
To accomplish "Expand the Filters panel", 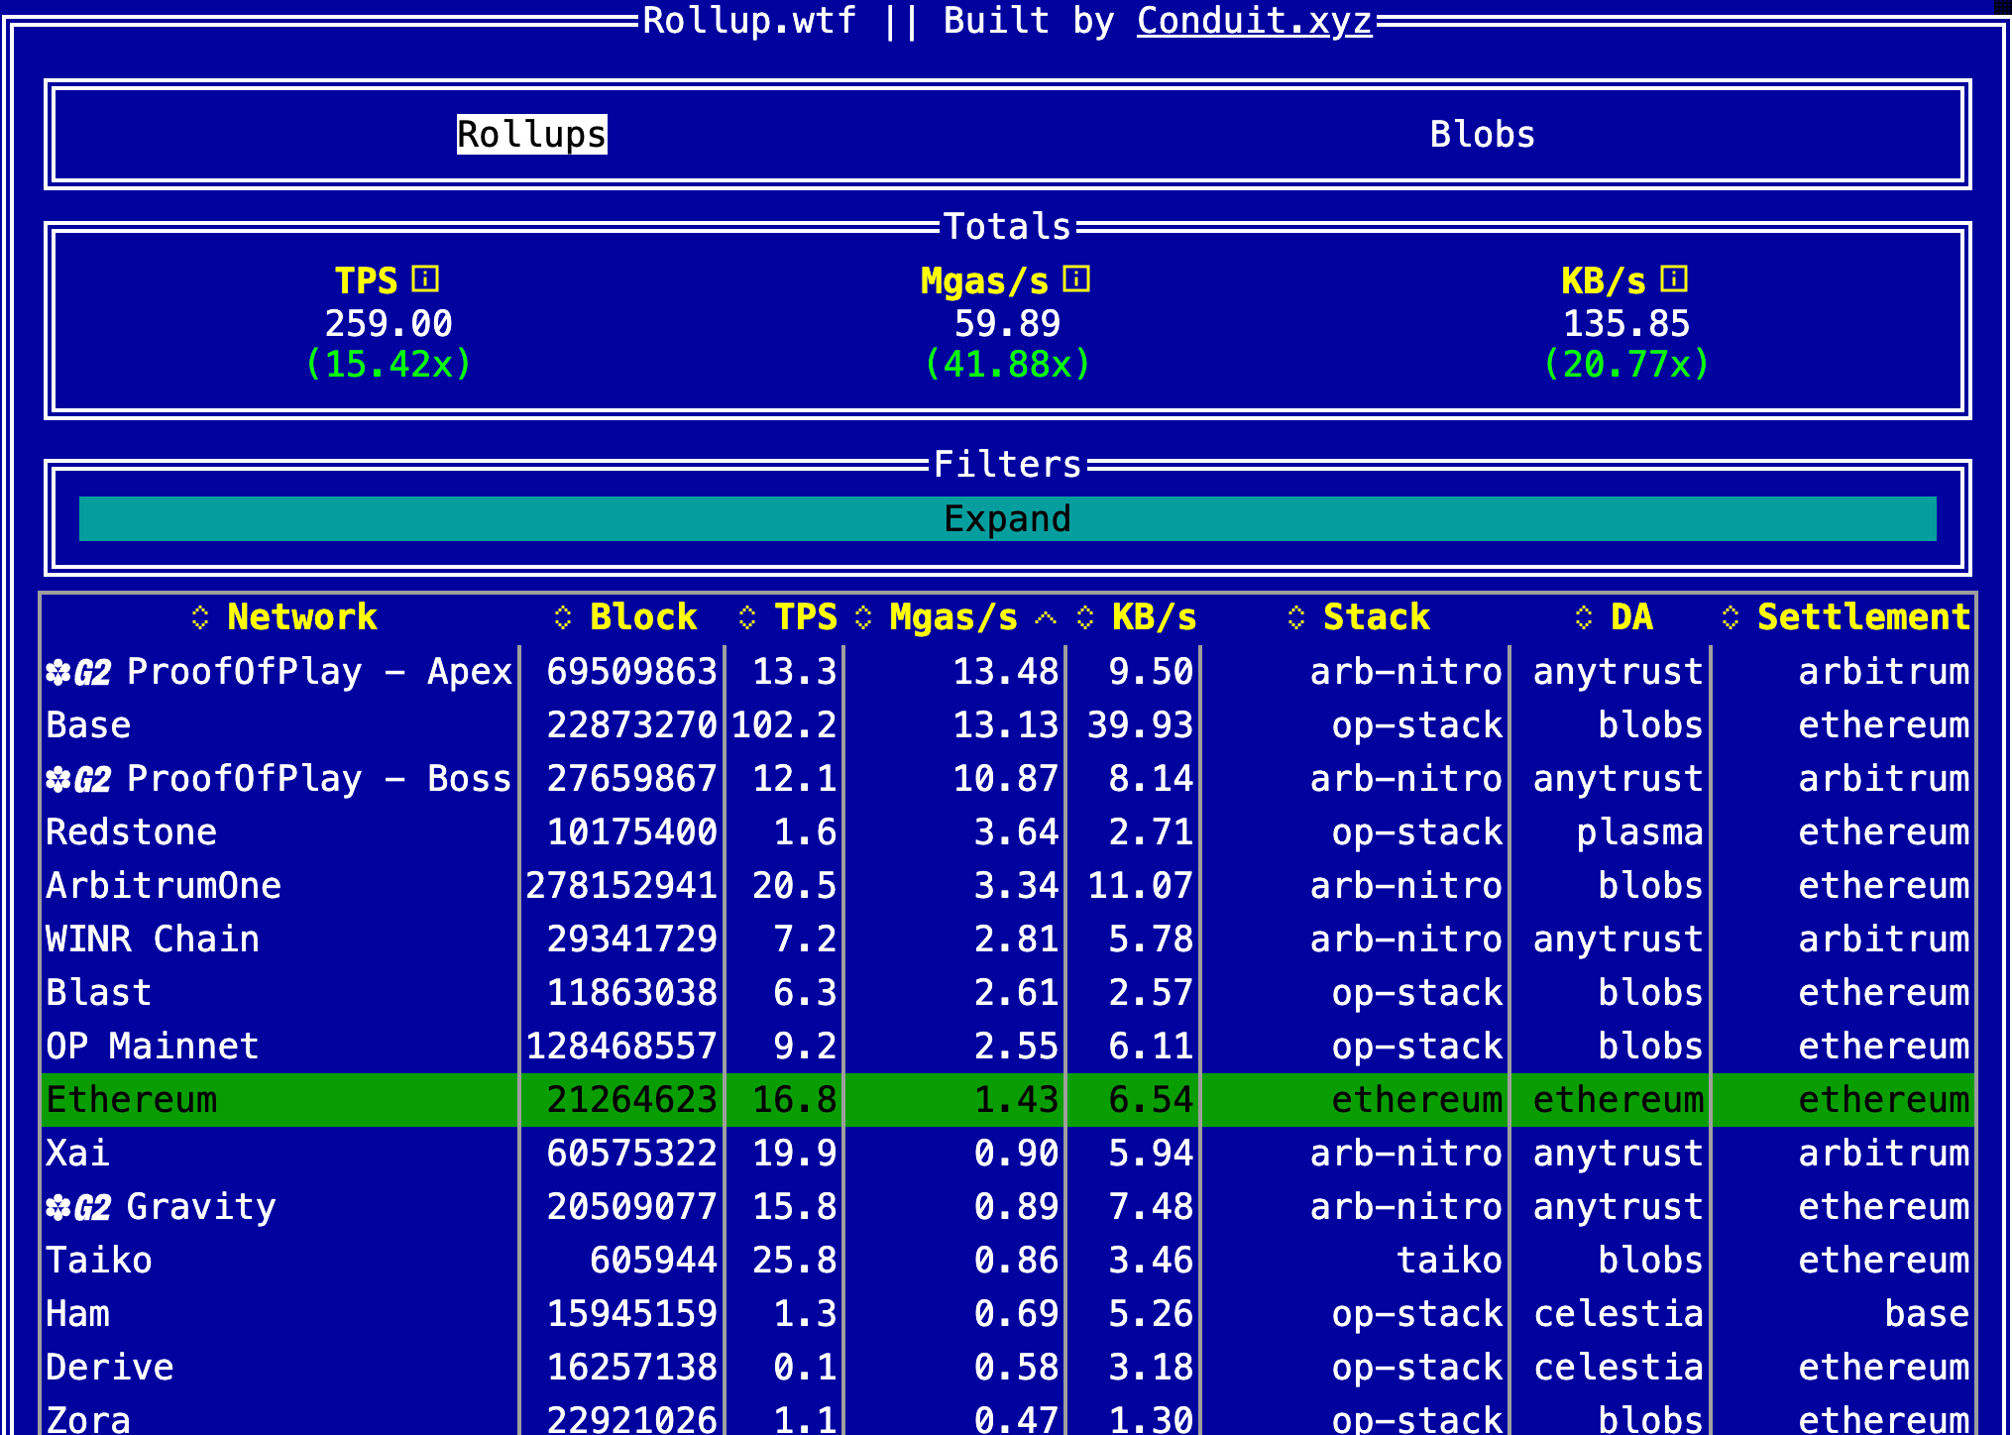I will click(1007, 519).
